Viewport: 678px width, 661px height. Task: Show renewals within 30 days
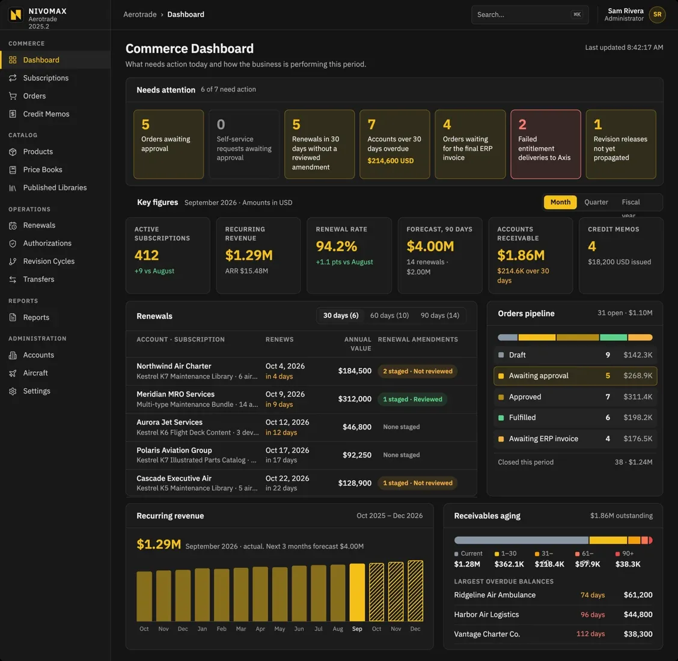coord(341,315)
